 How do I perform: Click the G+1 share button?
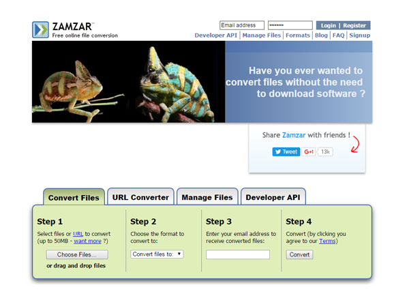click(309, 151)
